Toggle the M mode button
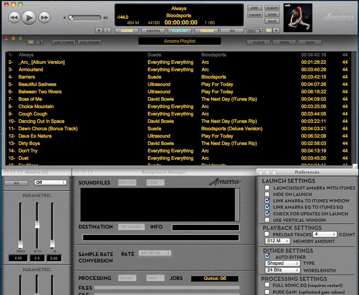359x295 pixels. 99,31
